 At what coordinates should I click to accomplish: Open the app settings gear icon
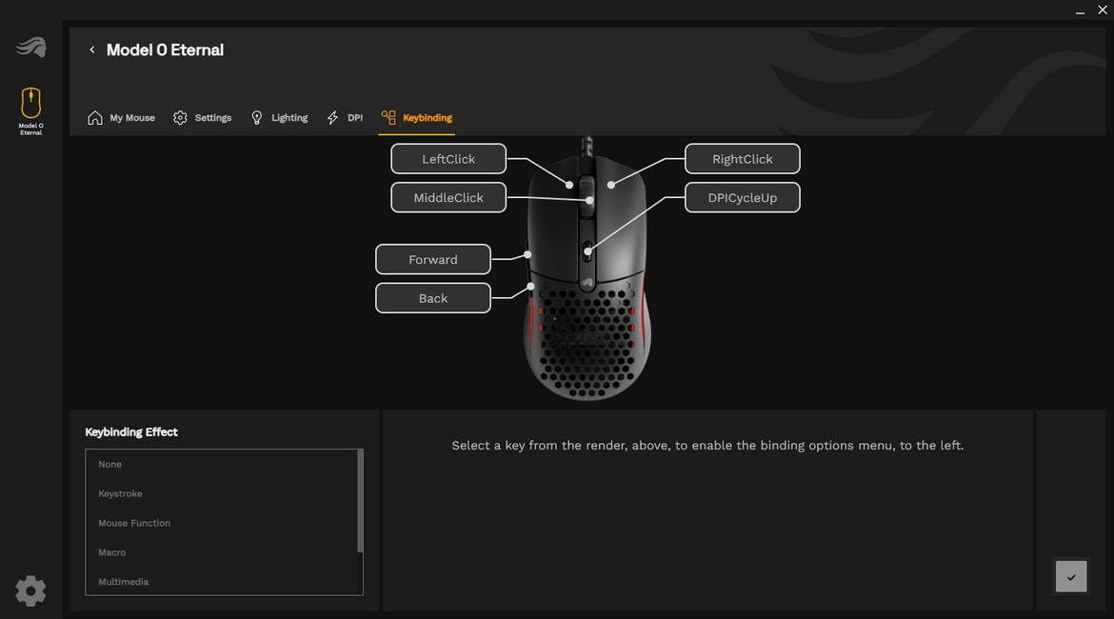point(30,590)
